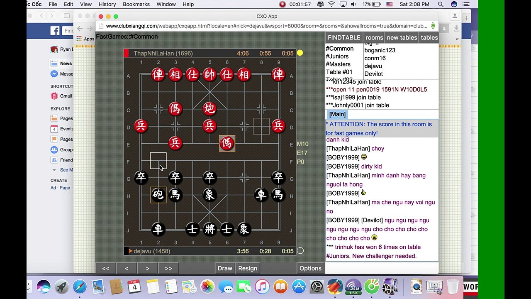Open Events icon in Facebook sidebar

coord(54,129)
